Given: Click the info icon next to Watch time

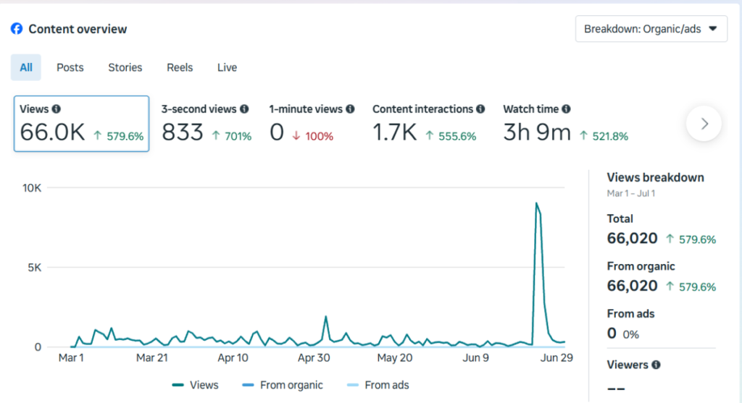Looking at the screenshot, I should (566, 109).
